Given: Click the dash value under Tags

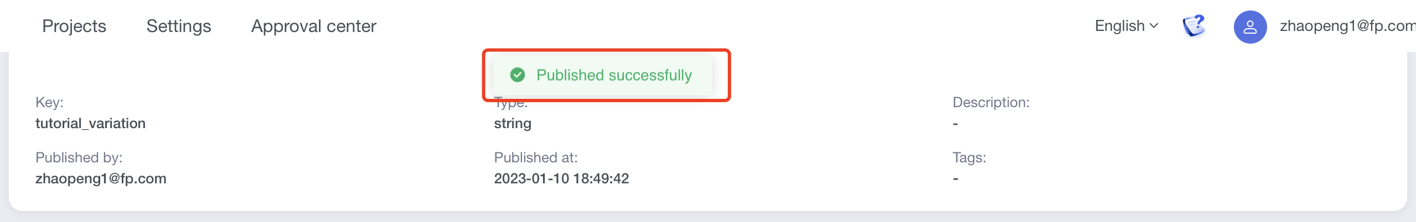Looking at the screenshot, I should (955, 179).
